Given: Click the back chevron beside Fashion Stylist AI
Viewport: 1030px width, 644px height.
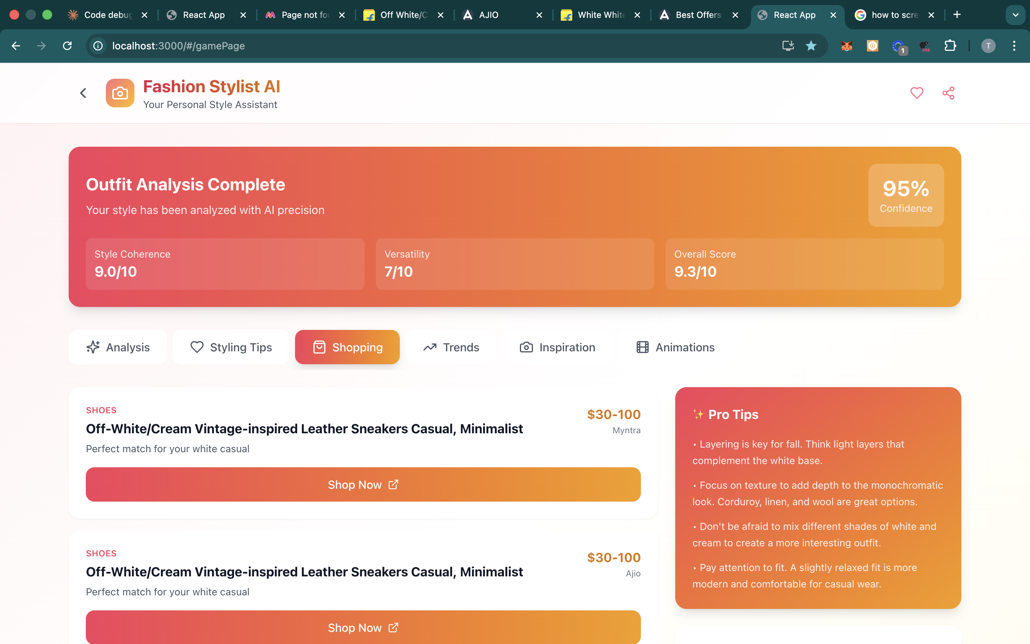Looking at the screenshot, I should [83, 93].
